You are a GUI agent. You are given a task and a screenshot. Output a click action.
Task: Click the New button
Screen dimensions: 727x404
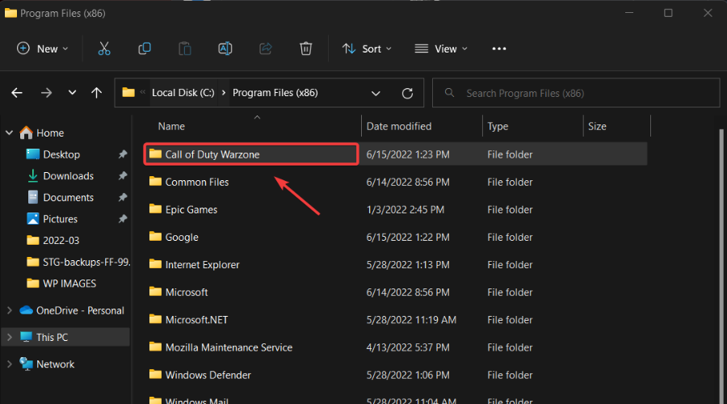click(43, 48)
